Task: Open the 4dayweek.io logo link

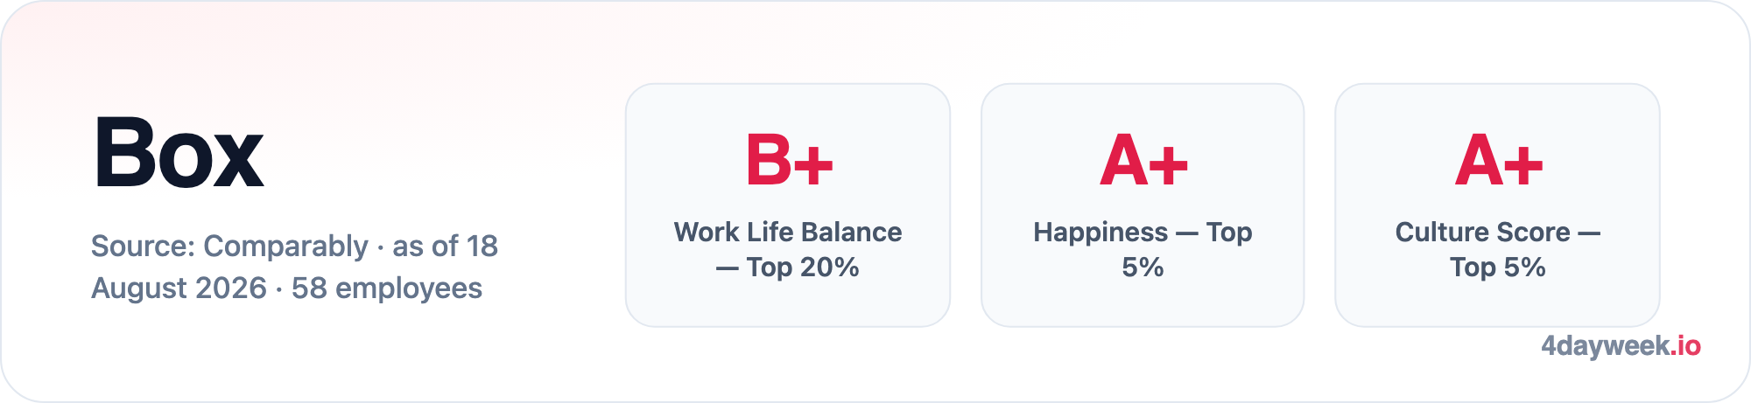Action: 1621,346
